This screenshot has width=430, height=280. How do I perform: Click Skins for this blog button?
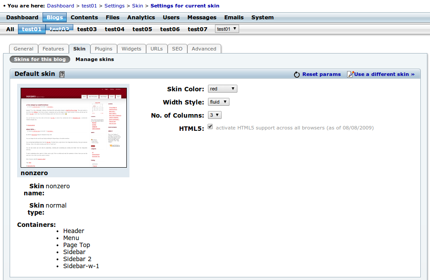(40, 59)
